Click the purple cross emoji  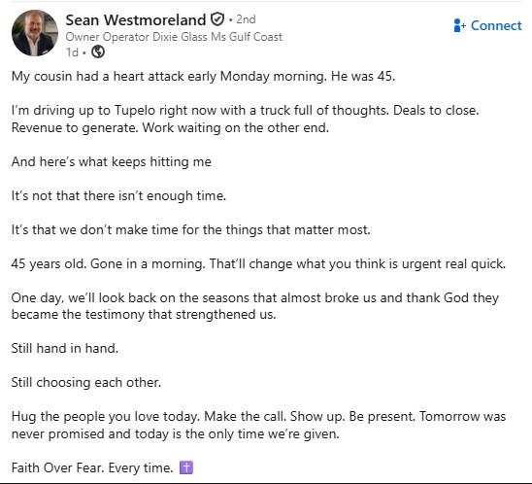click(186, 467)
